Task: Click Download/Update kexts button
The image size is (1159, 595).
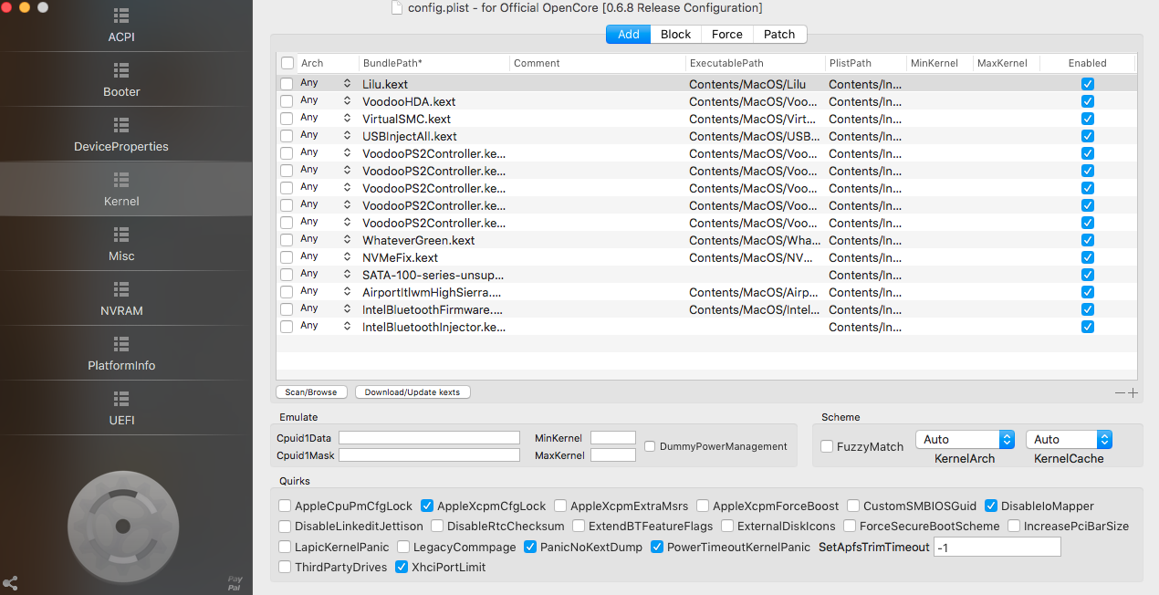Action: coord(412,392)
